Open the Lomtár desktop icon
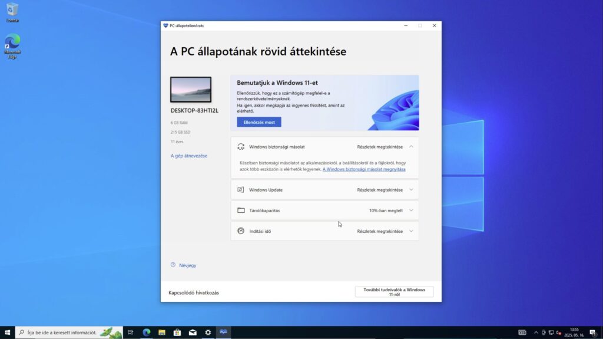The height and width of the screenshot is (339, 603). tap(12, 12)
